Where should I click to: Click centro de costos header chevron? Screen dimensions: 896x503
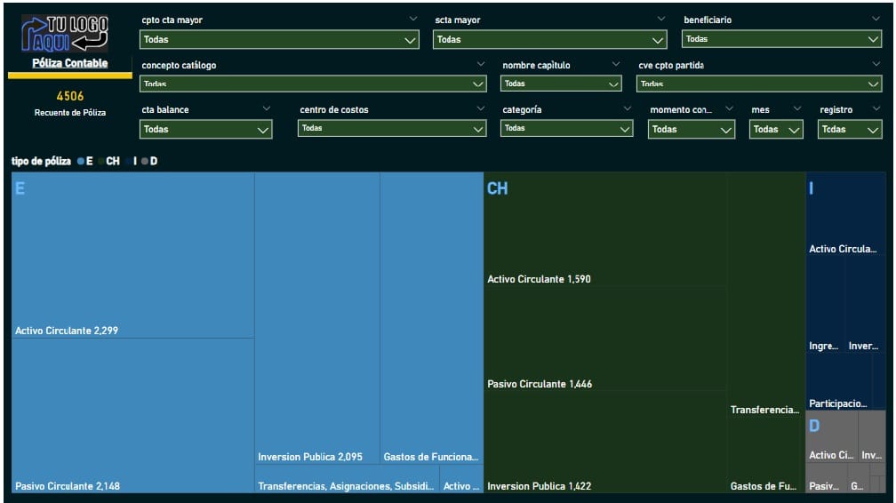coord(481,108)
